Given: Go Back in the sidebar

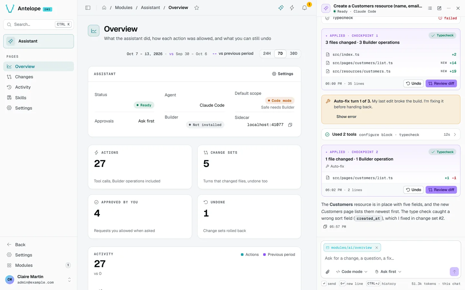Looking at the screenshot, I should pos(38,245).
